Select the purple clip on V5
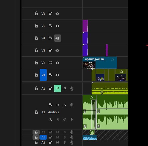The image size is (148, 146). [85, 26]
